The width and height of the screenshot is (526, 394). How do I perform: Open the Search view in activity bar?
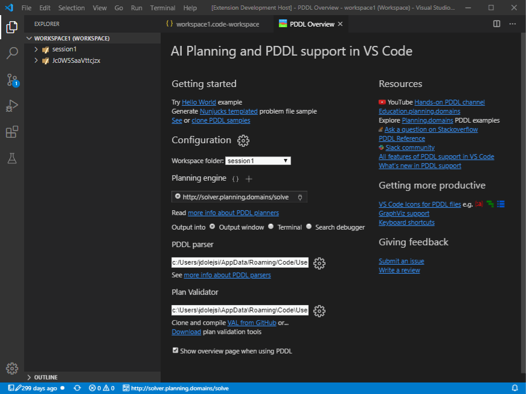pyautogui.click(x=12, y=53)
